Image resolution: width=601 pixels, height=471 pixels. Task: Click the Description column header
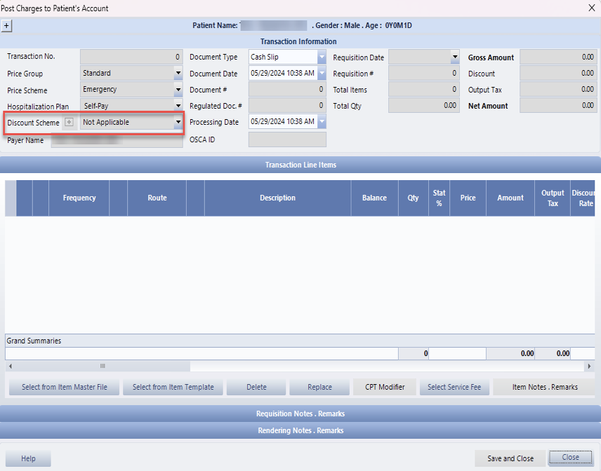[x=277, y=198]
